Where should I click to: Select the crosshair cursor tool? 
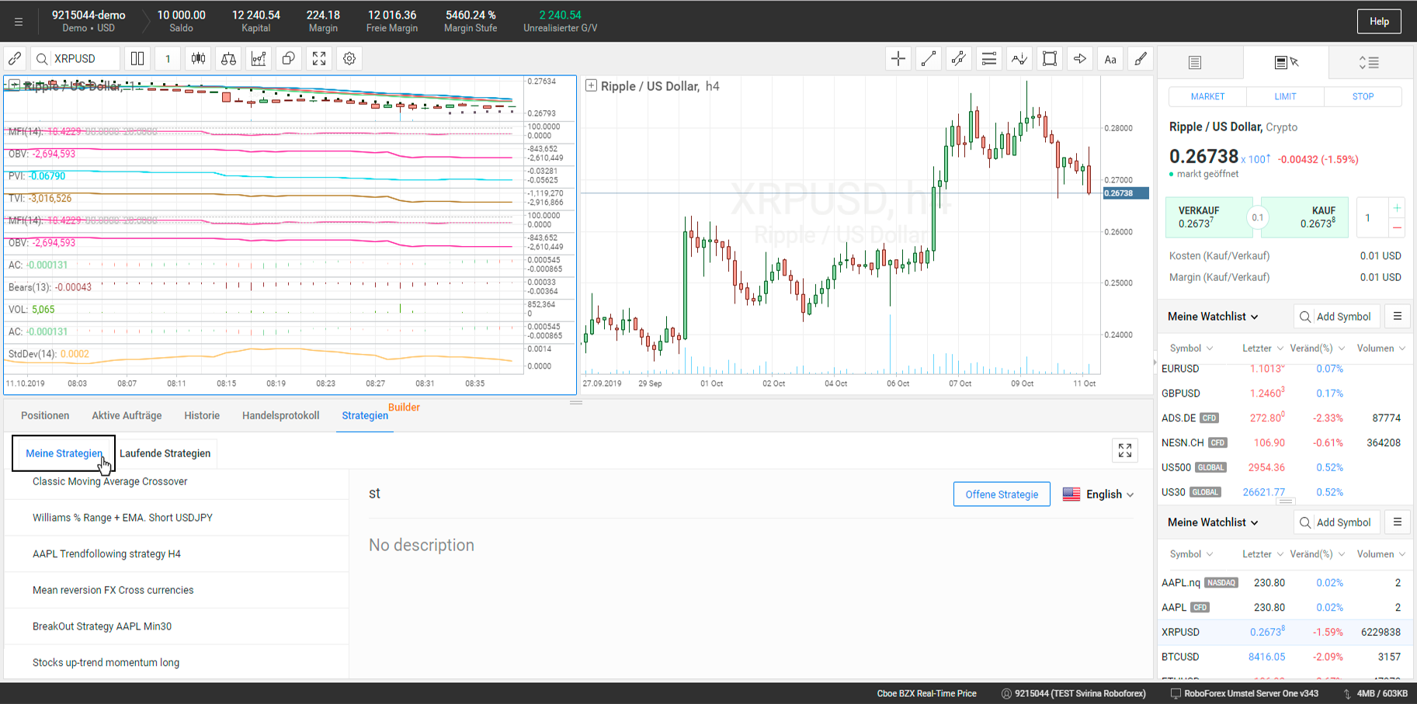pos(898,59)
